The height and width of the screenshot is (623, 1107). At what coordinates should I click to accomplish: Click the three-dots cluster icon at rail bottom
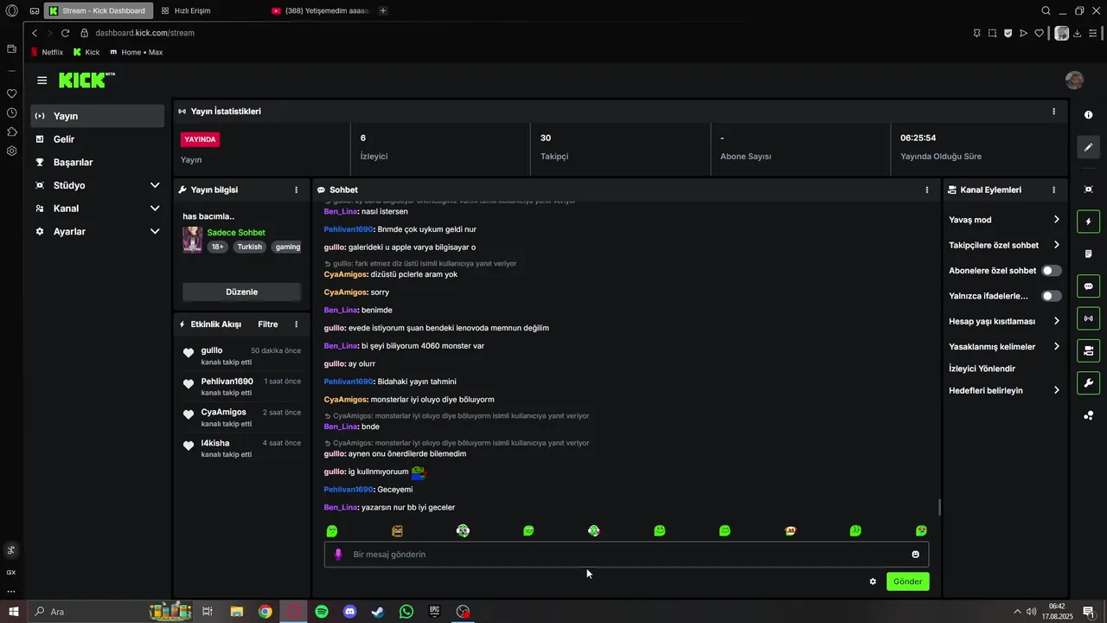tap(1088, 415)
